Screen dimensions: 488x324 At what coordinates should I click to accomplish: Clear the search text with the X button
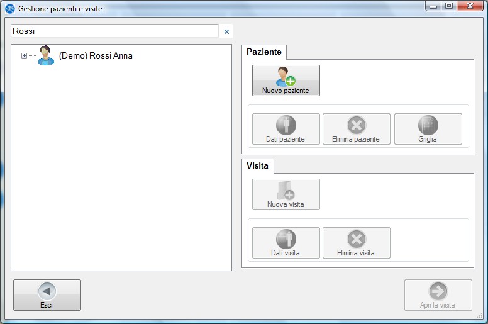tap(227, 31)
